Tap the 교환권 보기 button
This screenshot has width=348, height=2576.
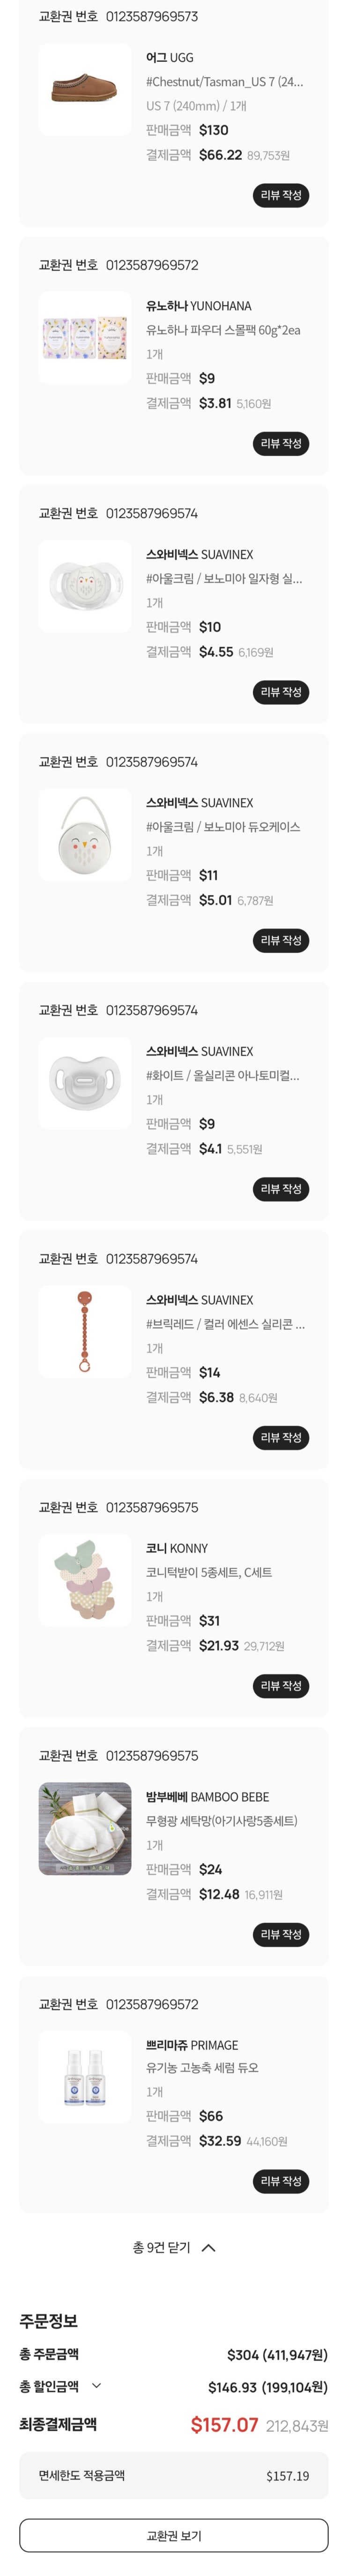(x=174, y=2535)
